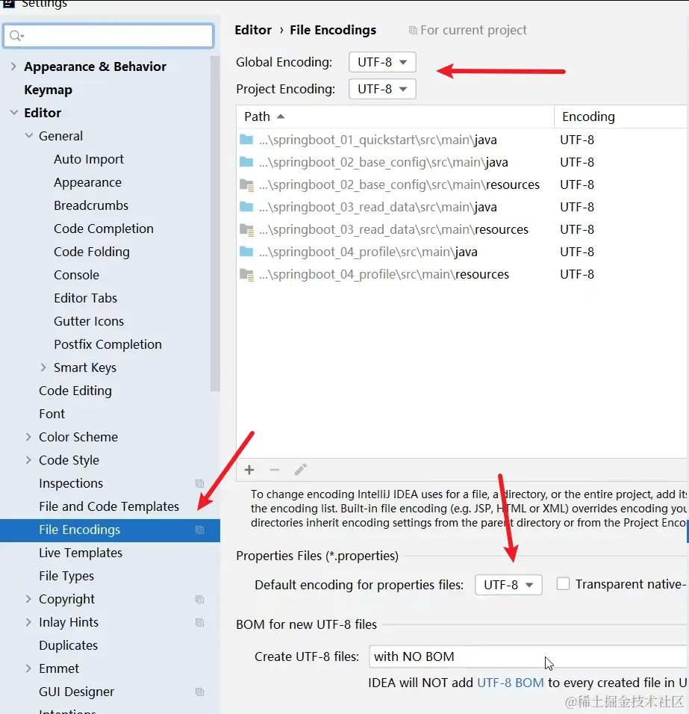Open Gutter Icons settings
The height and width of the screenshot is (714, 689).
tap(89, 321)
